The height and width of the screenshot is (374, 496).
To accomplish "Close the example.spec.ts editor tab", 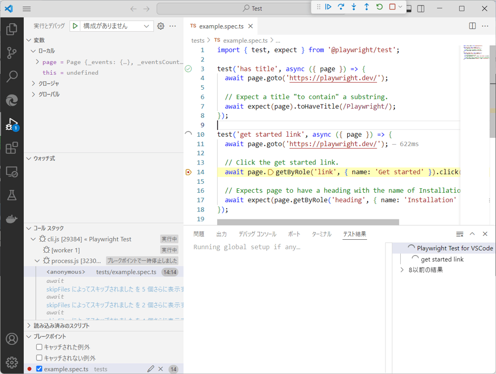I will (250, 26).
